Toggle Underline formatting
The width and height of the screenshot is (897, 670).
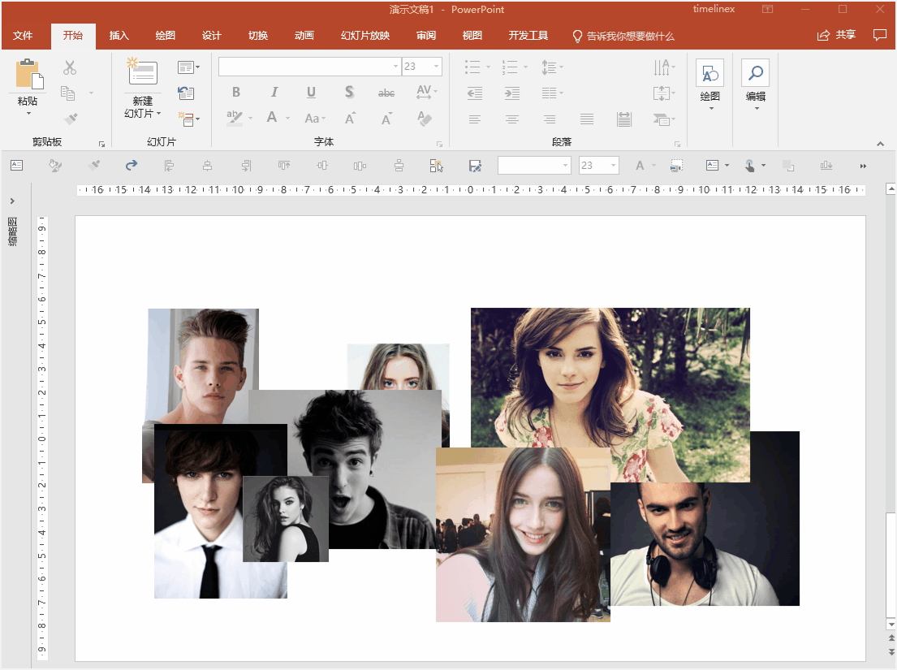coord(311,93)
